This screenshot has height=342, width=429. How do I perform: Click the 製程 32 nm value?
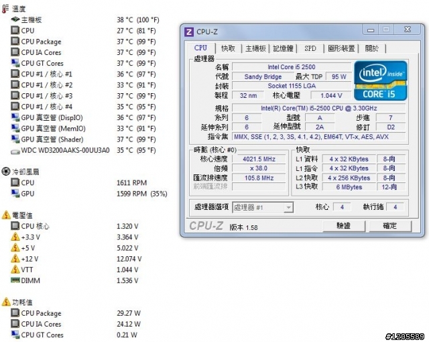tap(248, 95)
